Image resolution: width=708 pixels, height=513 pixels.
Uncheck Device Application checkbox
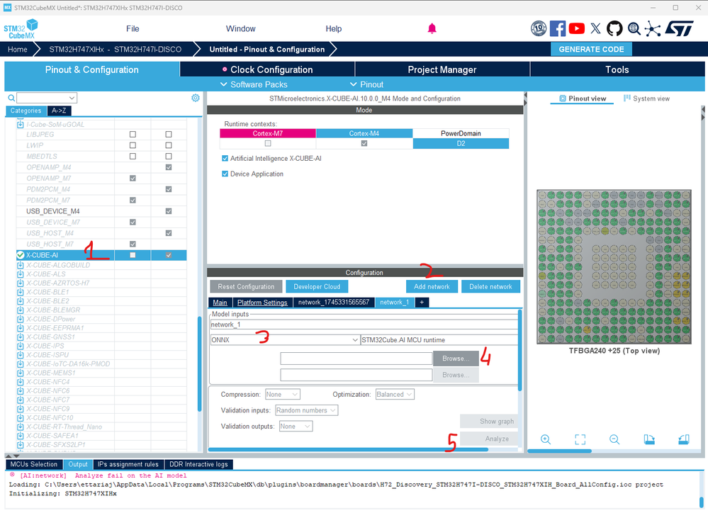[225, 174]
